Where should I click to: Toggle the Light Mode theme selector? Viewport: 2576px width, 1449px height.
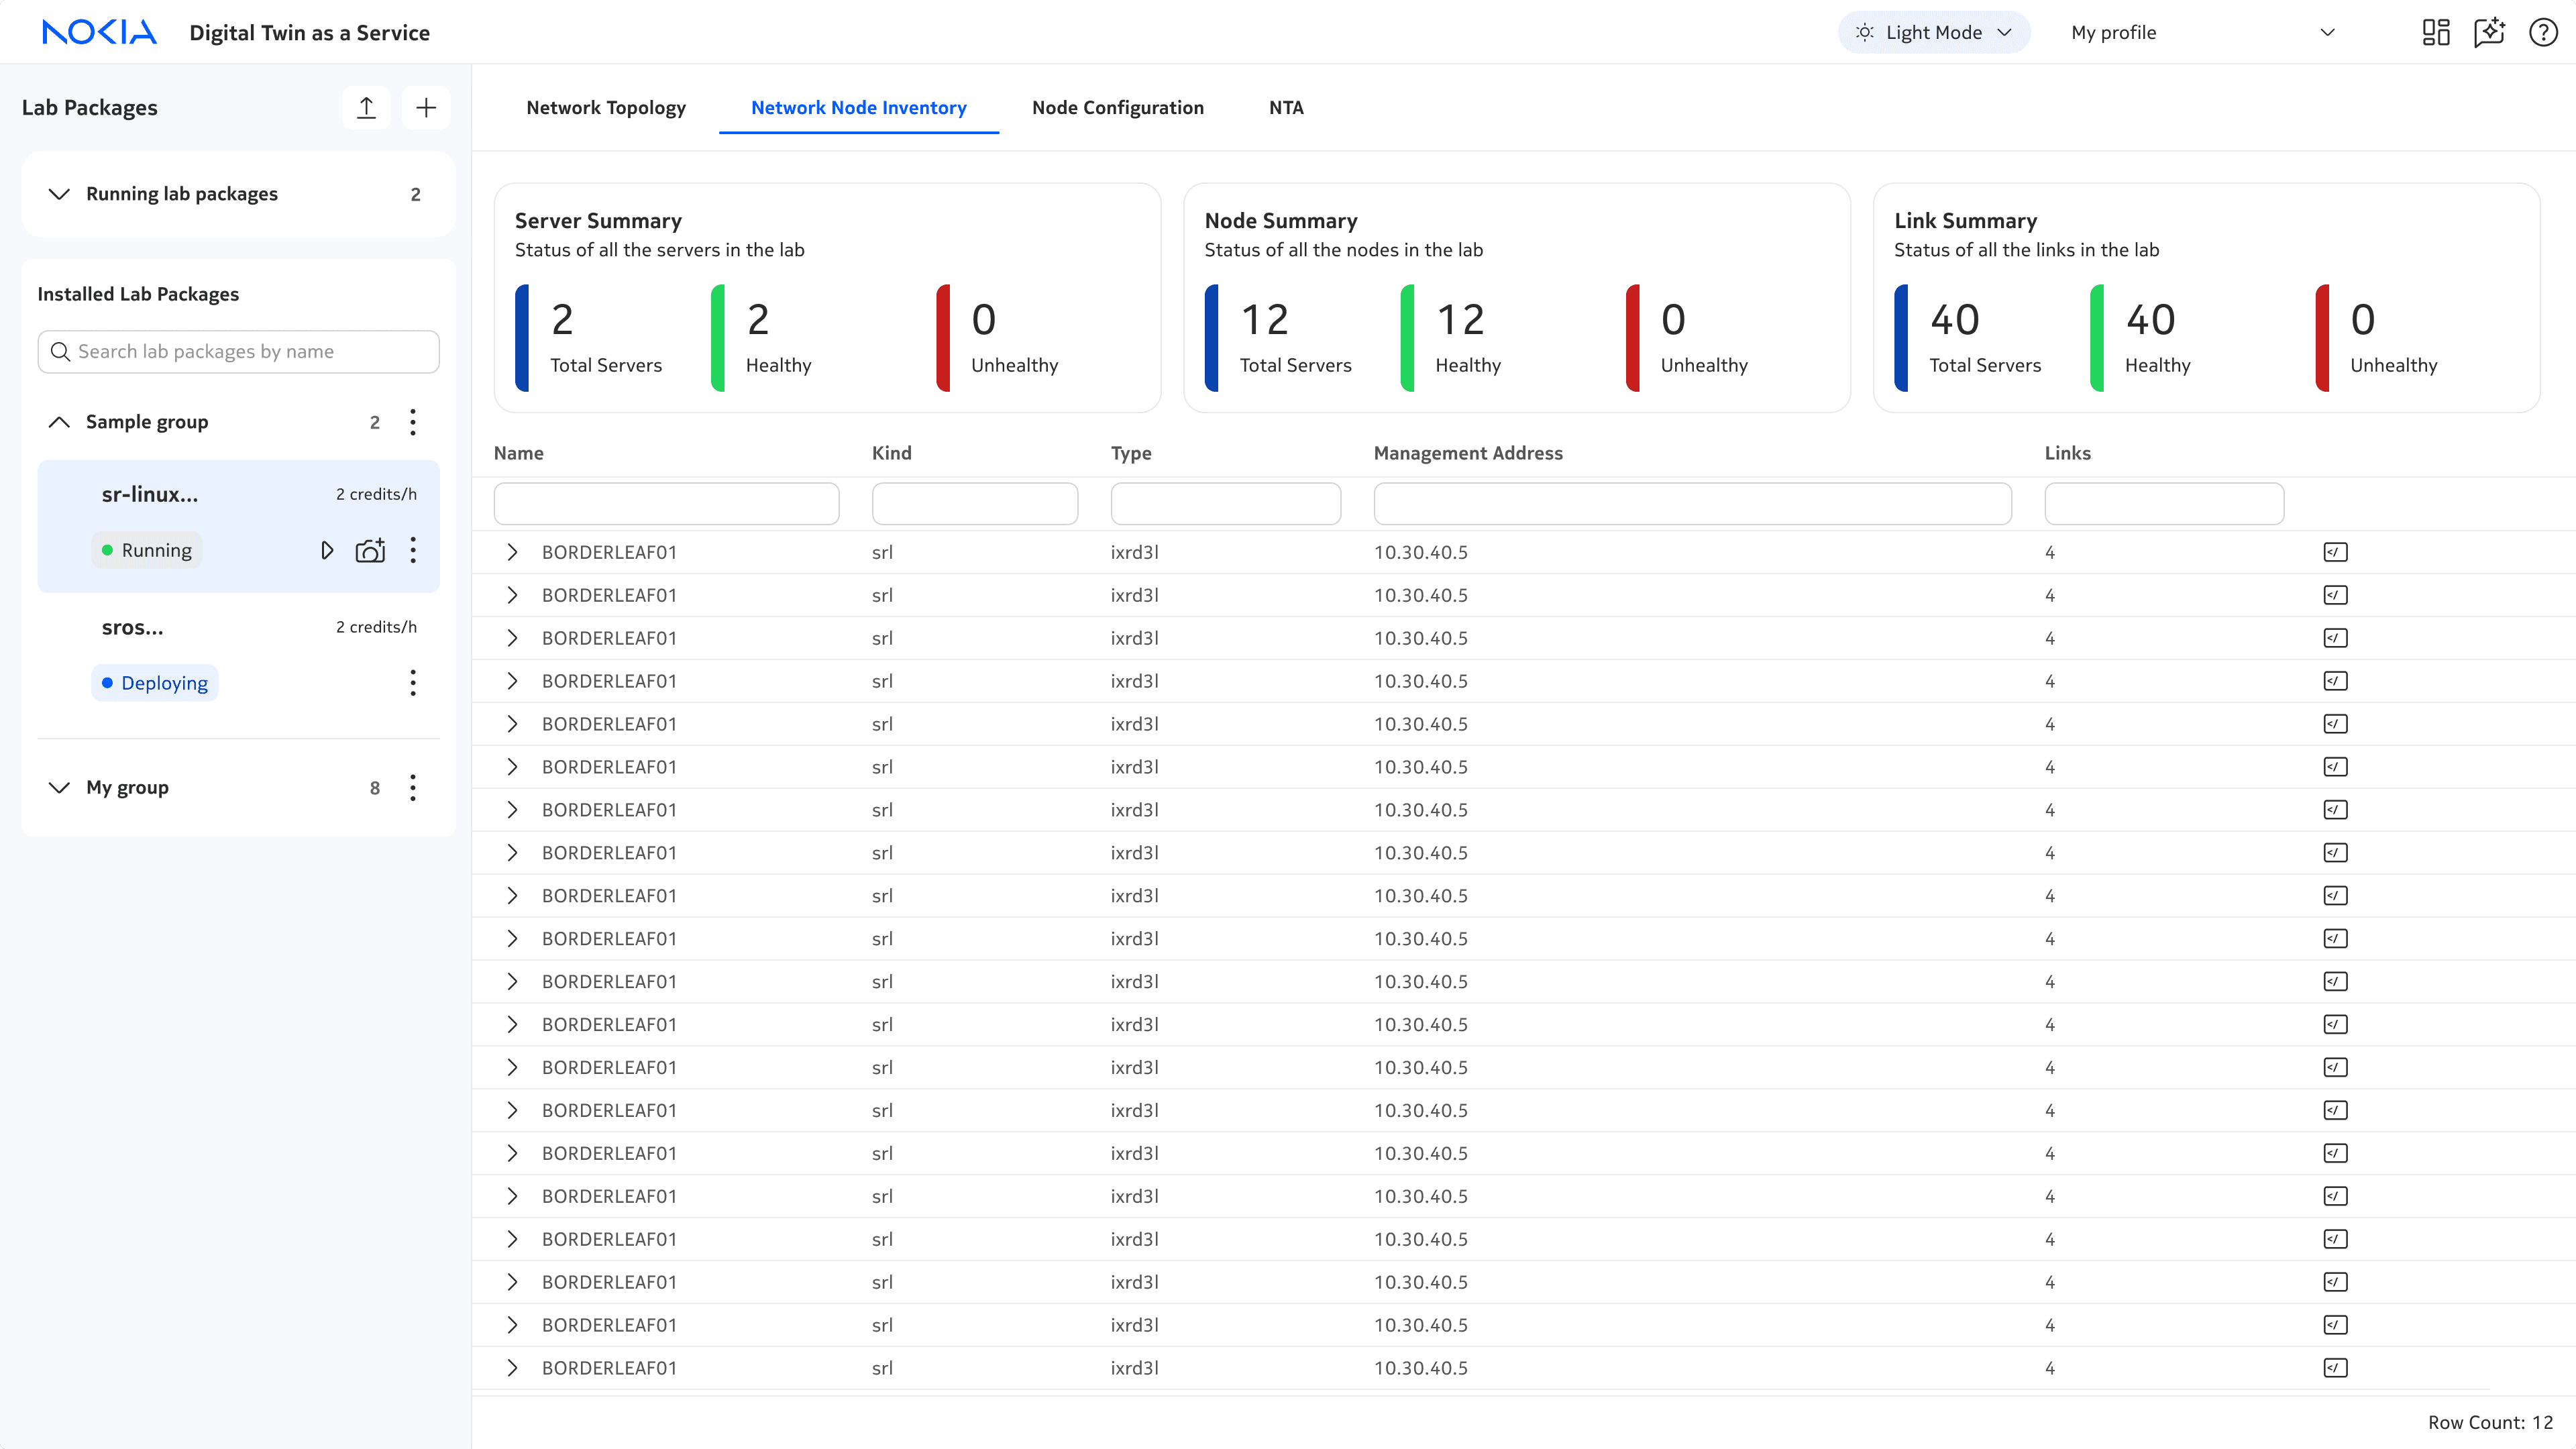tap(1933, 32)
